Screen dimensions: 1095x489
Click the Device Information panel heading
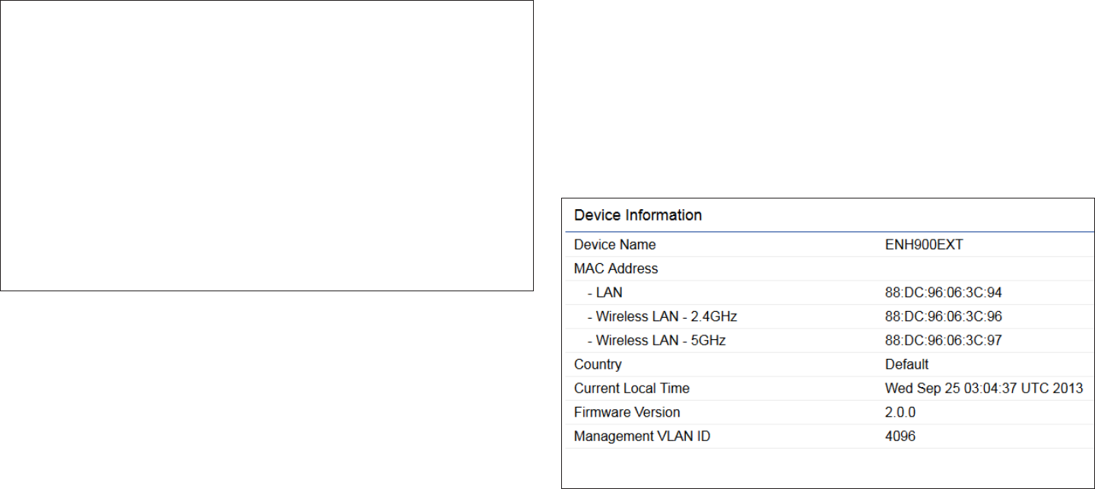[x=637, y=215]
